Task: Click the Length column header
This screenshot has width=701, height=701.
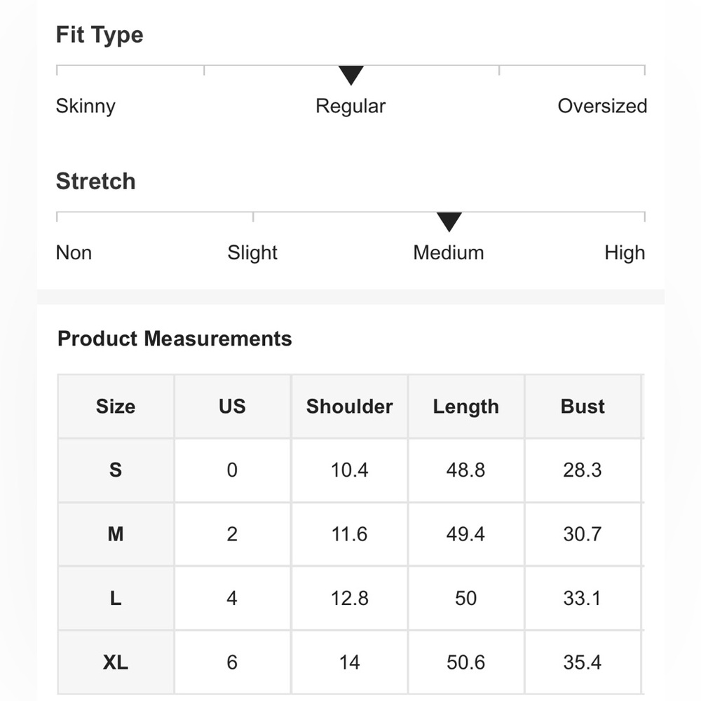Action: pos(466,407)
